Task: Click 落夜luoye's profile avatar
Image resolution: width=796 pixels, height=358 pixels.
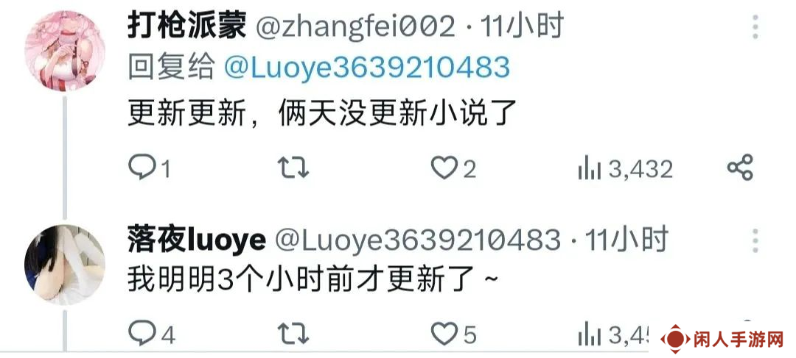Action: pos(64,265)
